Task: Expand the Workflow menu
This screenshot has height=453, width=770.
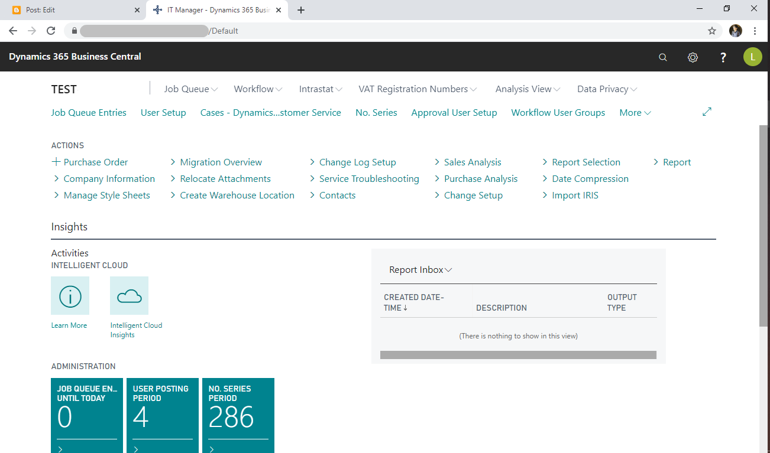Action: [258, 89]
